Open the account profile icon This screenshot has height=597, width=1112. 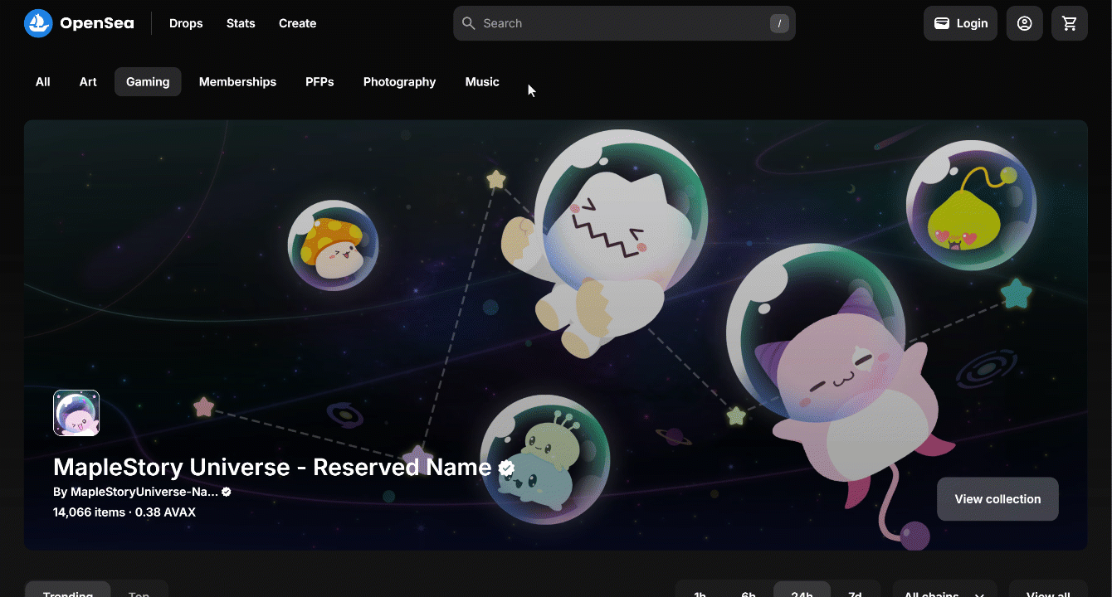(1024, 23)
